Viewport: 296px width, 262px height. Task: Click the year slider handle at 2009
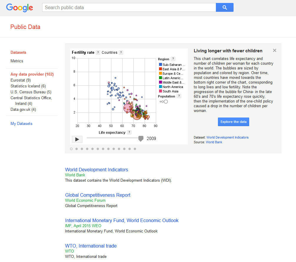141,139
